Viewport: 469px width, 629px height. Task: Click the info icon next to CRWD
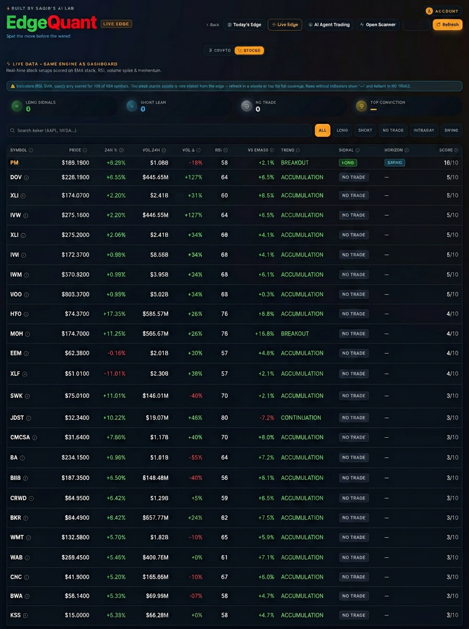(31, 498)
